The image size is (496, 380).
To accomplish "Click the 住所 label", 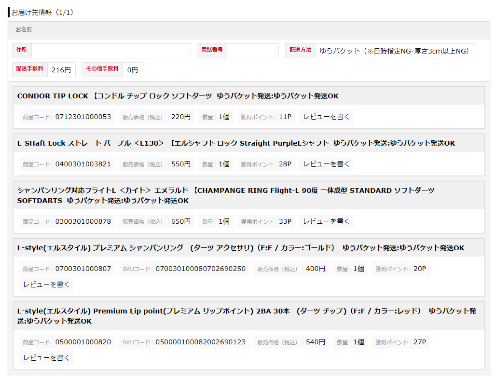I will coord(22,50).
